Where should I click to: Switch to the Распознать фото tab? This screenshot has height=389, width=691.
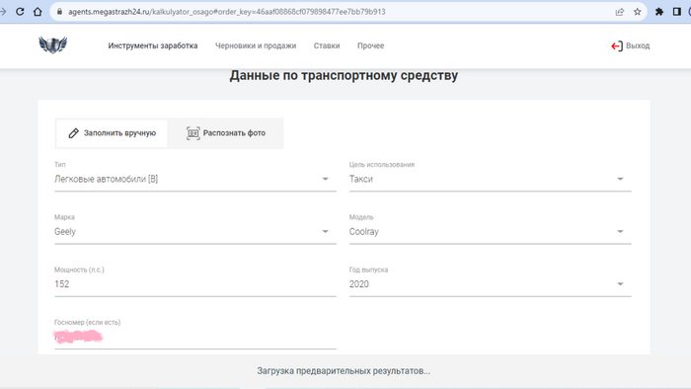pyautogui.click(x=226, y=133)
